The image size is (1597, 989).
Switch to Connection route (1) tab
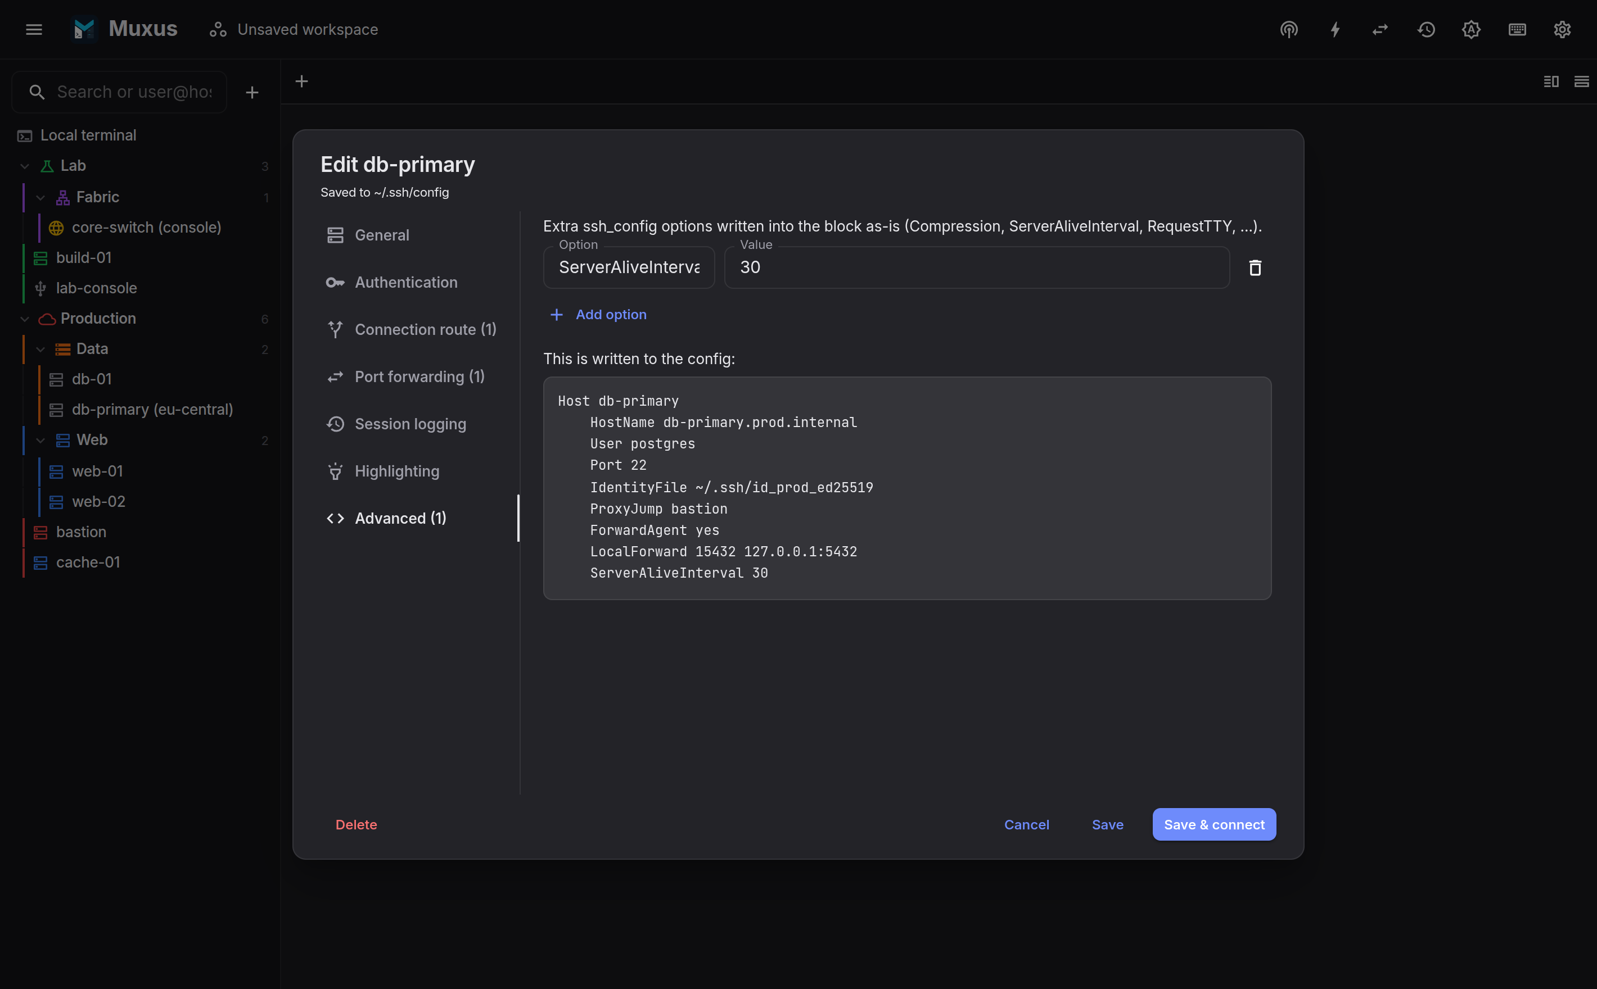point(419,330)
